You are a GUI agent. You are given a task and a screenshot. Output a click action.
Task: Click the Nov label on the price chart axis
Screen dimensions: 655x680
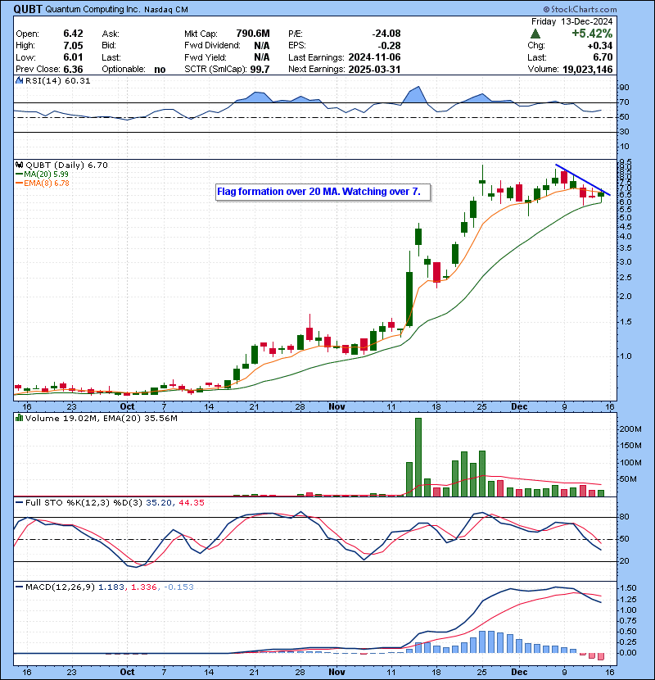point(337,407)
